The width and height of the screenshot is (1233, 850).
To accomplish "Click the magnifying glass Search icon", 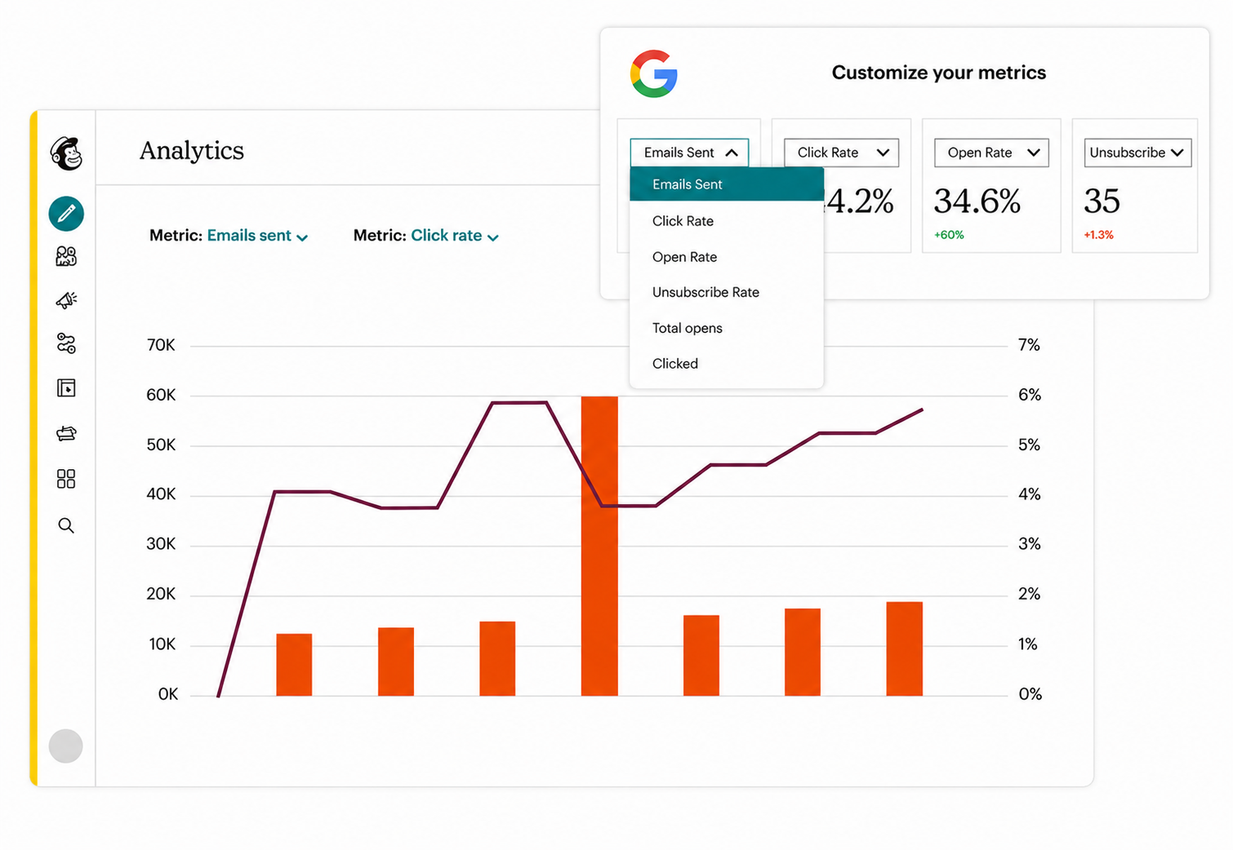I will [x=66, y=526].
